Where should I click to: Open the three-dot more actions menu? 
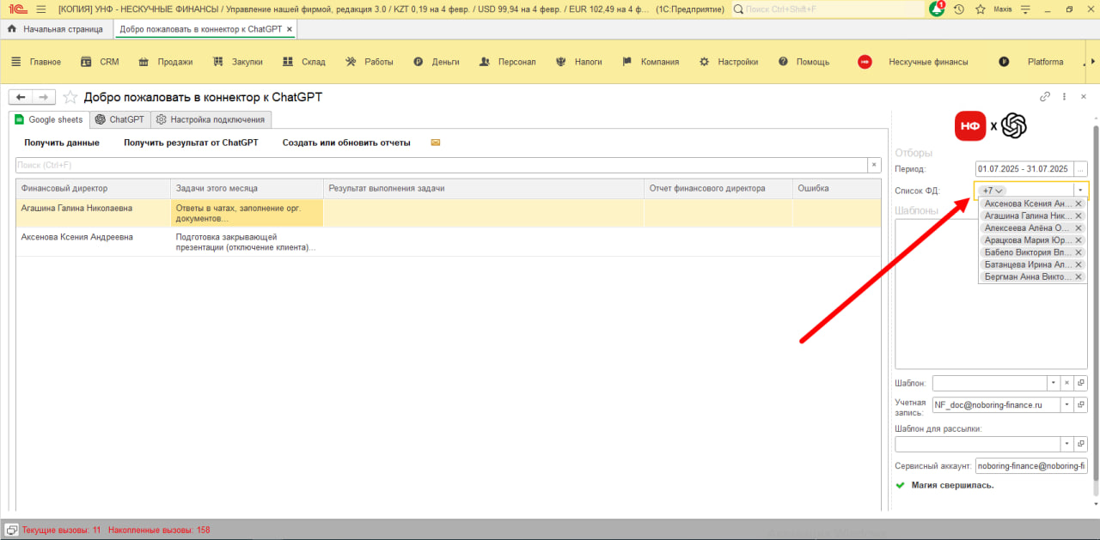[x=1064, y=97]
